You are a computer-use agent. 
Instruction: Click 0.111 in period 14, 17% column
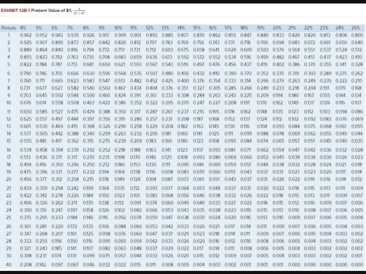[x=229, y=134]
